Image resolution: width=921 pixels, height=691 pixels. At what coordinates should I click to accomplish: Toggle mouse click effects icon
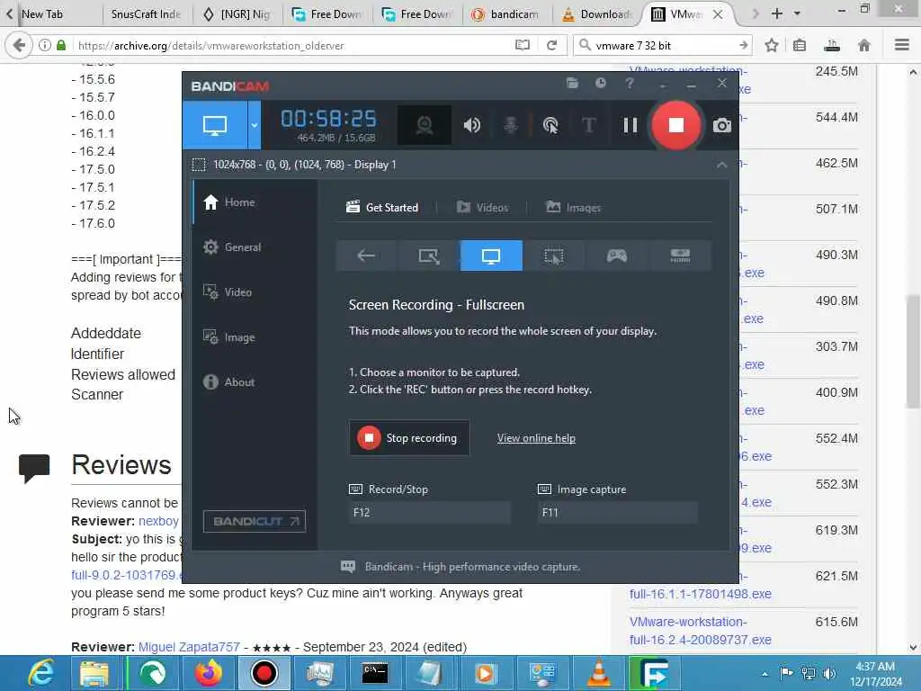tap(550, 124)
